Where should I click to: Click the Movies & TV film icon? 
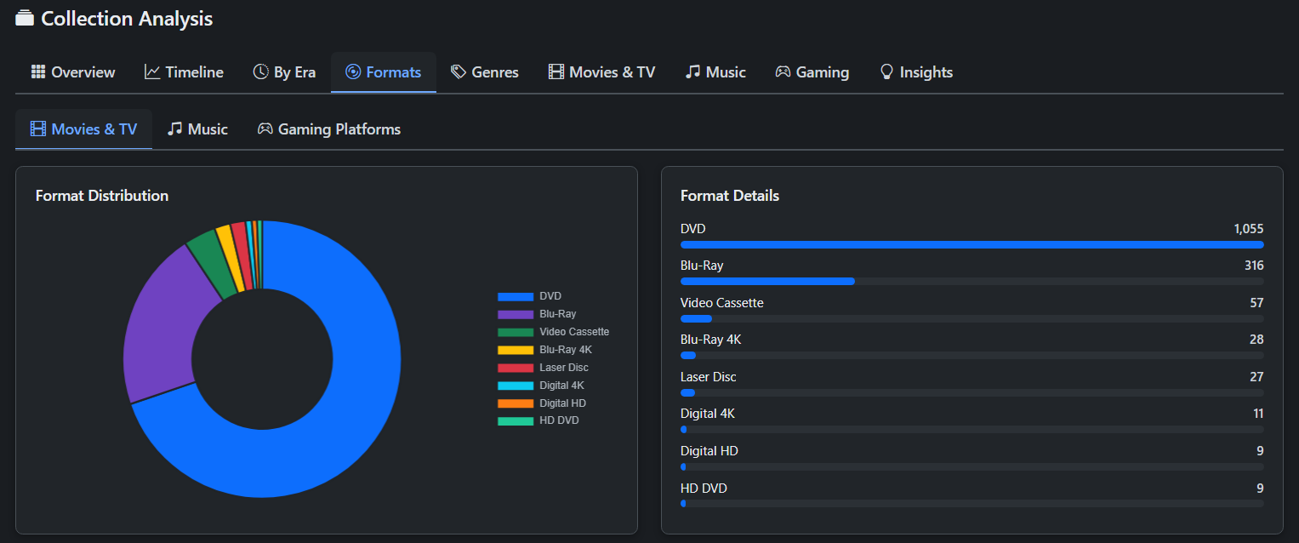click(x=556, y=72)
